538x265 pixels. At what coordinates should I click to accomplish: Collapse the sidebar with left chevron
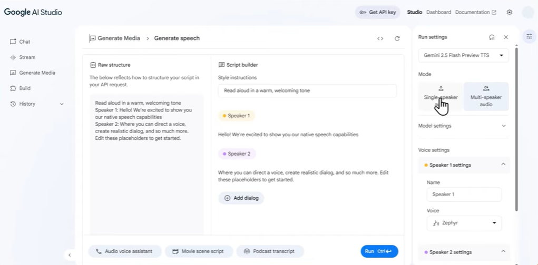point(70,254)
